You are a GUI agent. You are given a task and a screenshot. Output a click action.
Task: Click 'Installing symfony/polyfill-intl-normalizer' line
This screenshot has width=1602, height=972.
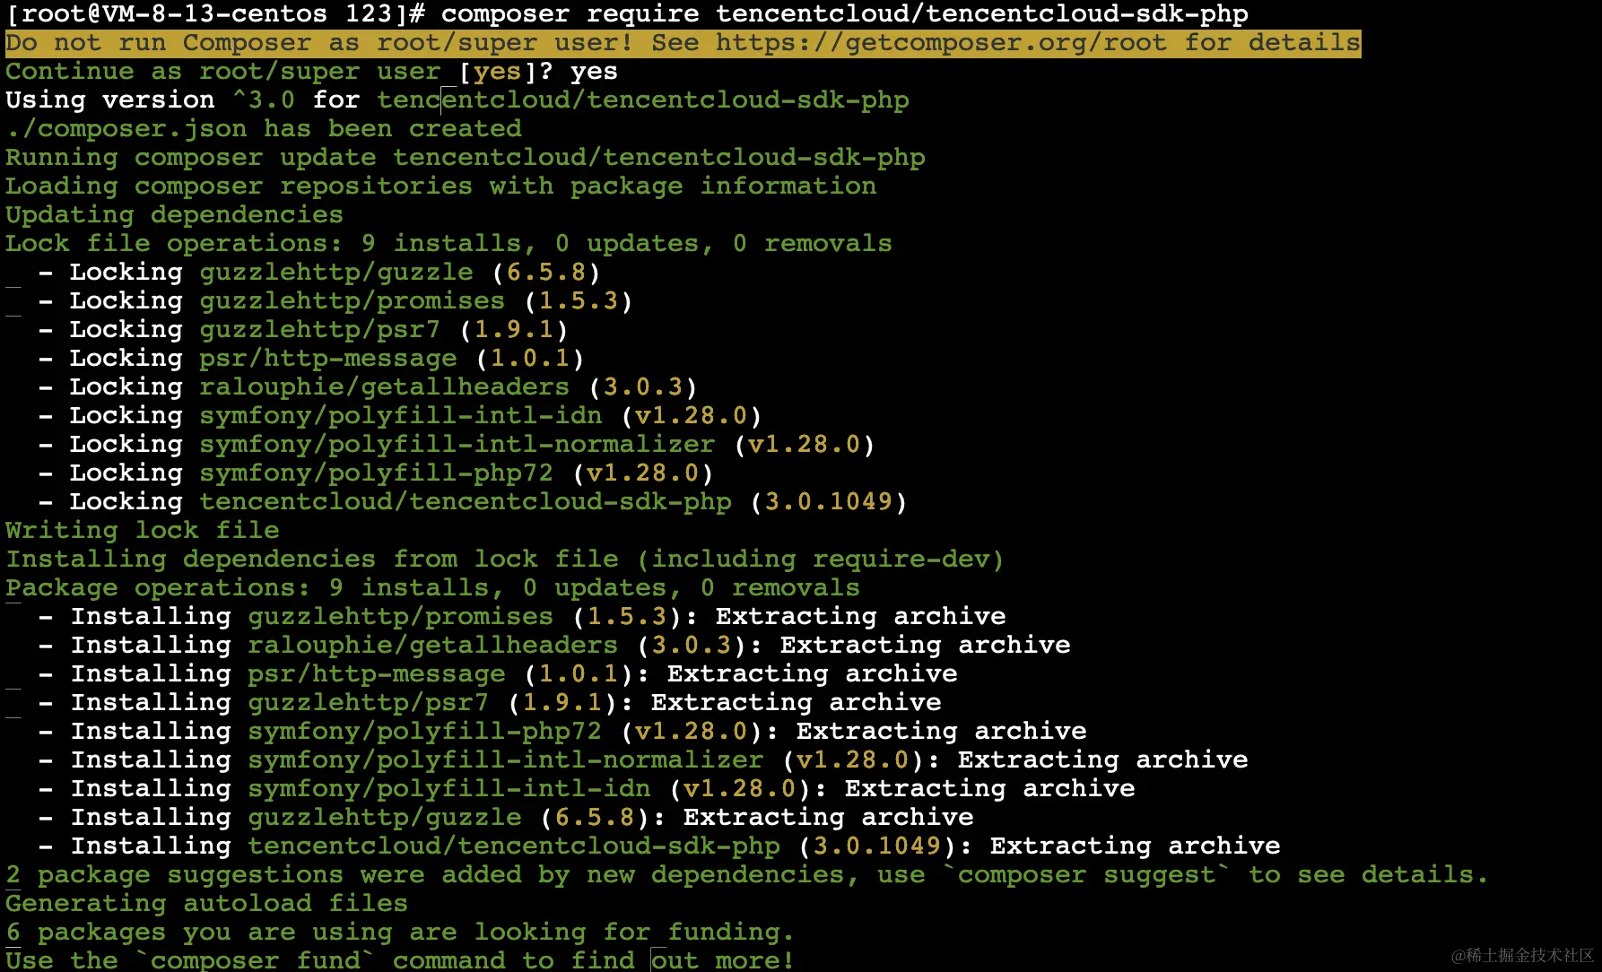click(x=643, y=760)
